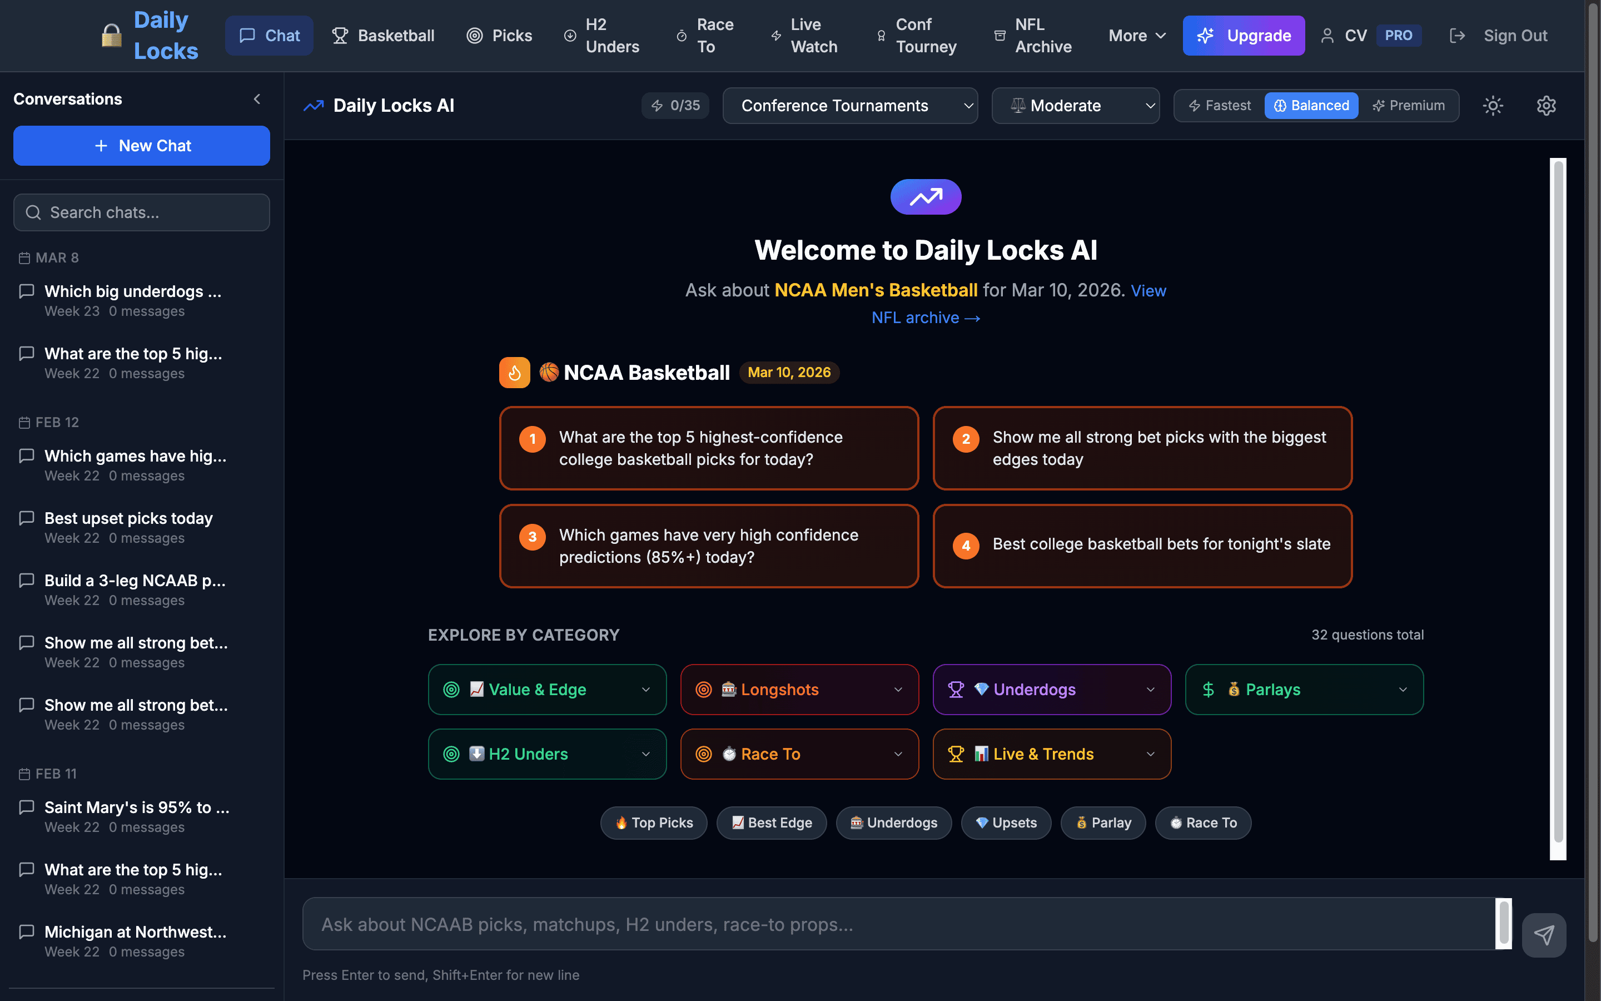Expand the More navigation menu
The width and height of the screenshot is (1601, 1001).
tap(1137, 36)
